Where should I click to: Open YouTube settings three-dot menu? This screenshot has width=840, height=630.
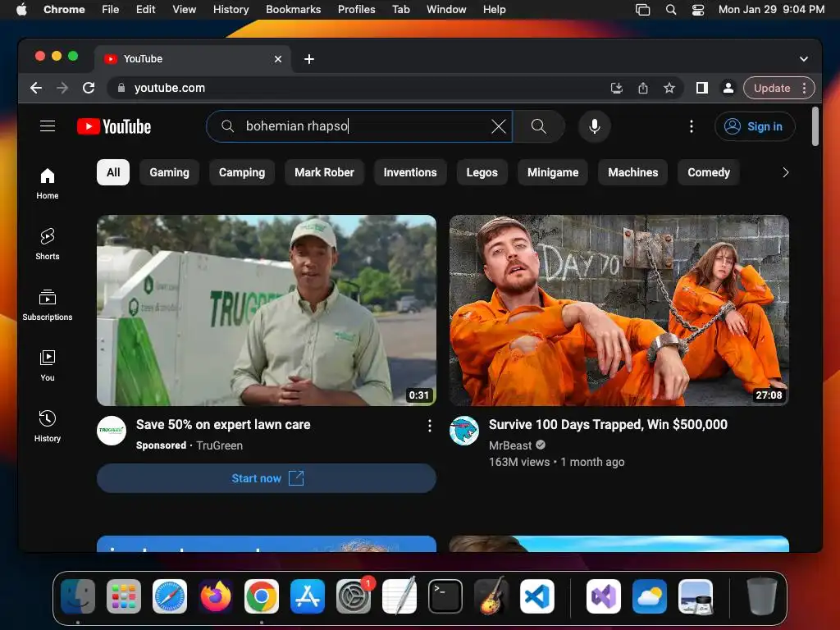(691, 126)
